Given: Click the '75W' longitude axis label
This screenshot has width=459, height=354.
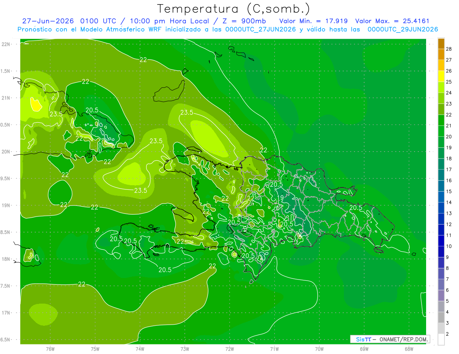Looking at the screenshot, I should click(x=95, y=349).
